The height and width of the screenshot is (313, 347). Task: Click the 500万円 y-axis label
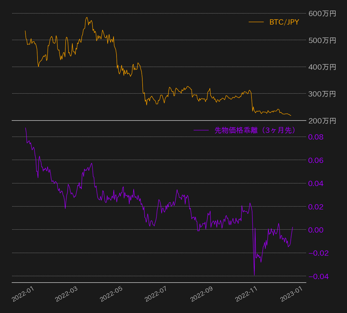tap(322, 40)
